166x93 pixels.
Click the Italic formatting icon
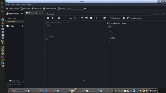point(52,18)
